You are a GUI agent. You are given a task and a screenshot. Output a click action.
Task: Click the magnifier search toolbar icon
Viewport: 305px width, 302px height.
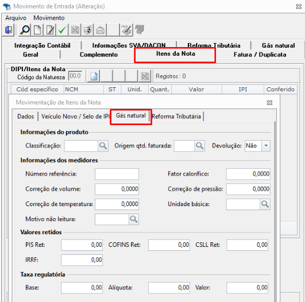tap(25, 30)
